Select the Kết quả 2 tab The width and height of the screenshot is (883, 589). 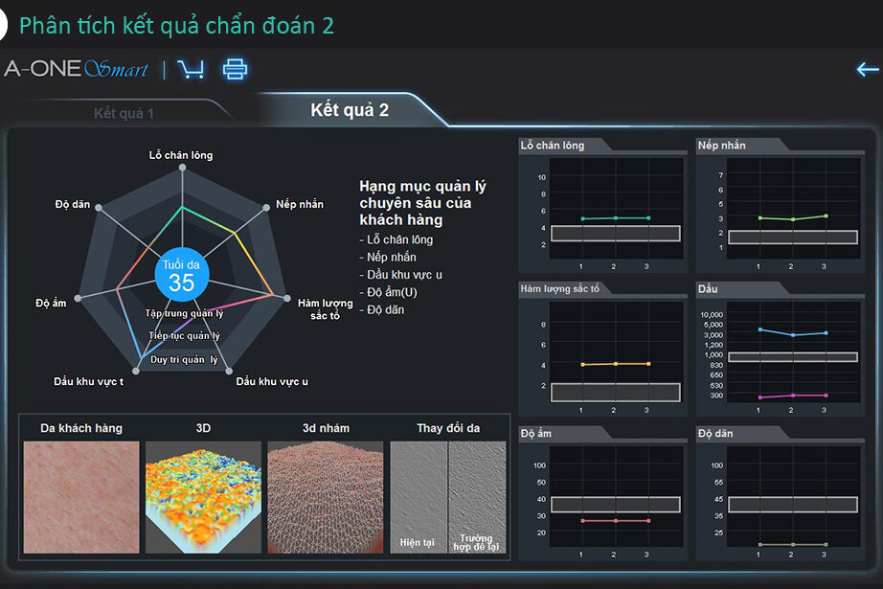[350, 110]
